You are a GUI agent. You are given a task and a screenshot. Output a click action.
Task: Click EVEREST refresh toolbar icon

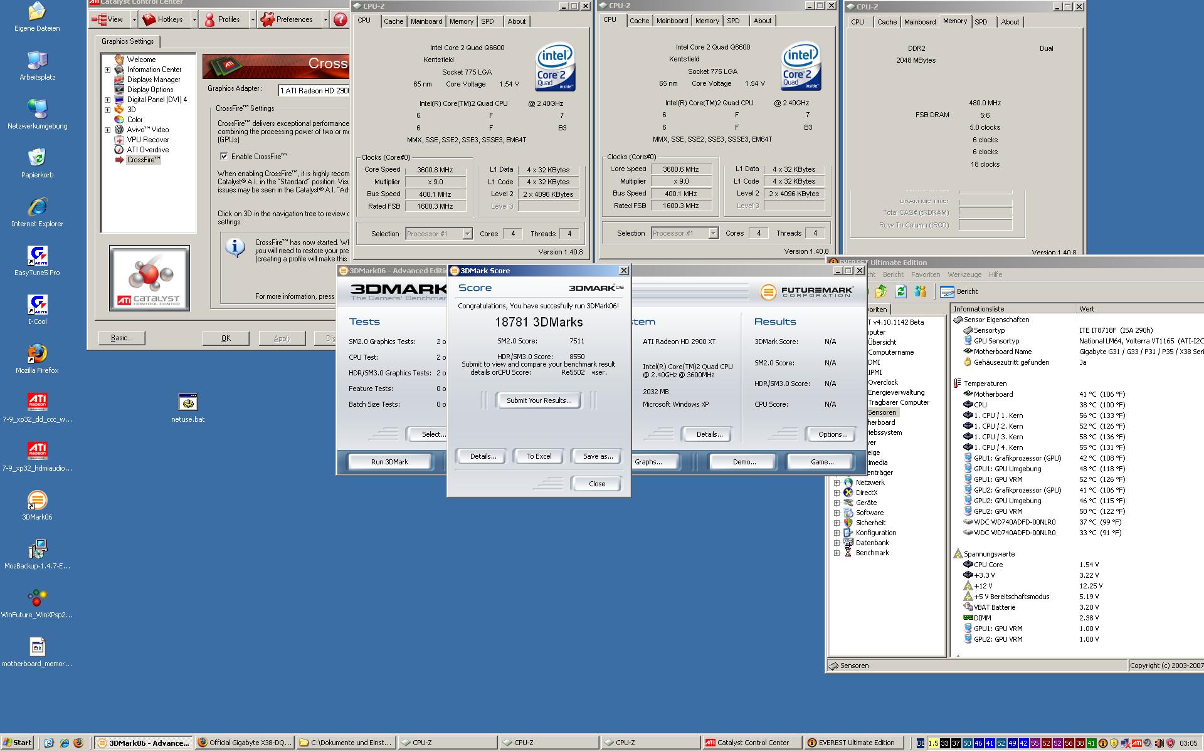point(901,291)
